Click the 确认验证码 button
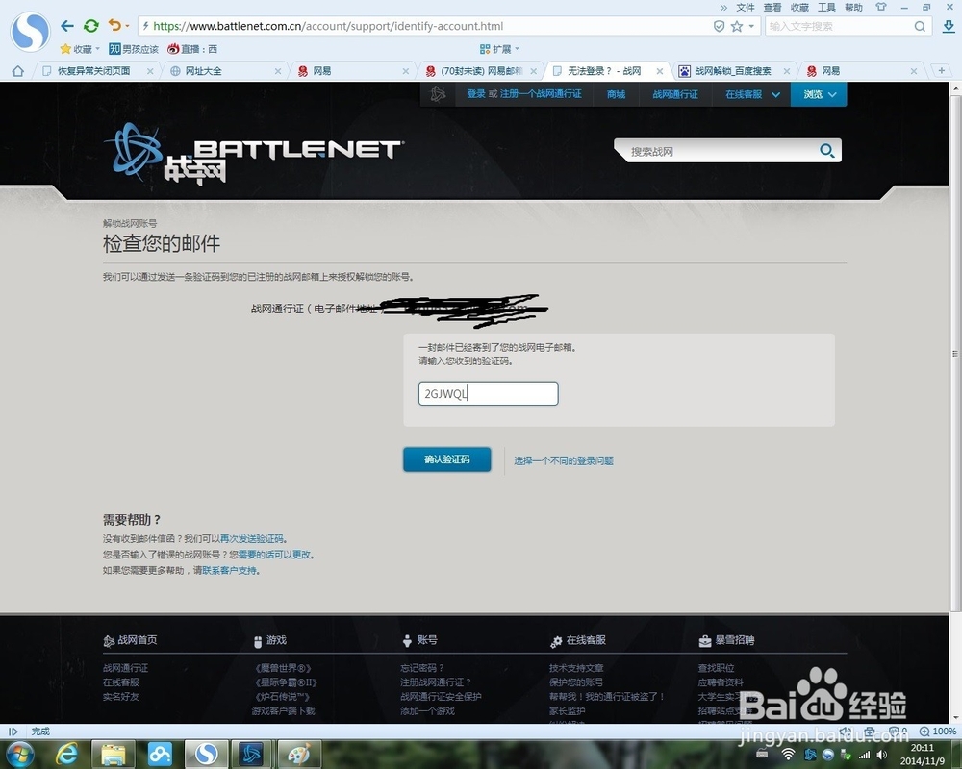The image size is (962, 769). click(x=446, y=459)
